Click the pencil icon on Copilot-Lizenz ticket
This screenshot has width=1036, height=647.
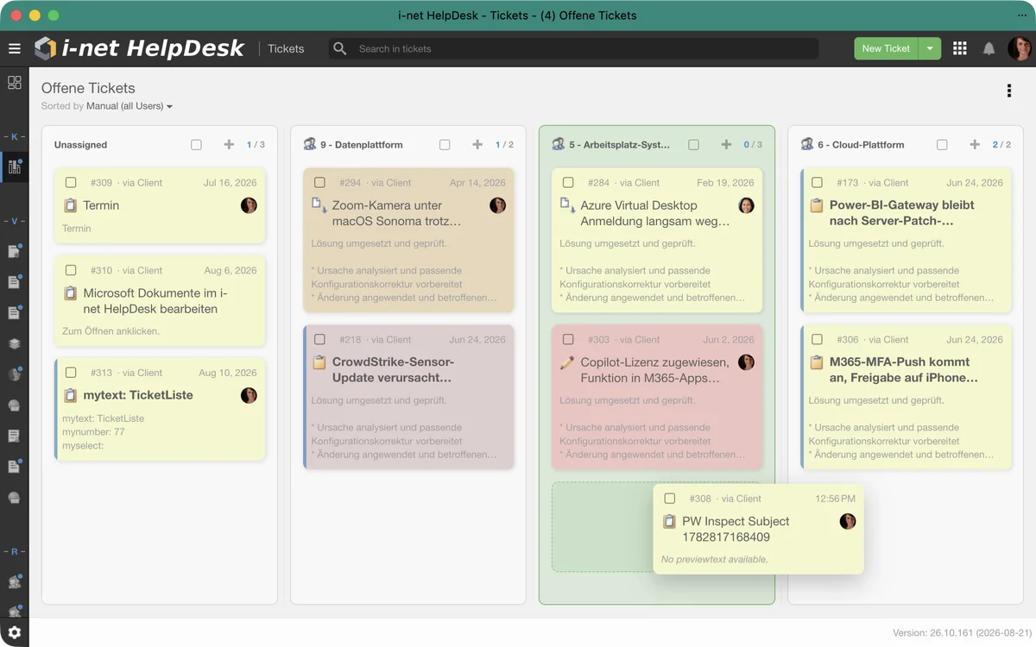click(567, 362)
